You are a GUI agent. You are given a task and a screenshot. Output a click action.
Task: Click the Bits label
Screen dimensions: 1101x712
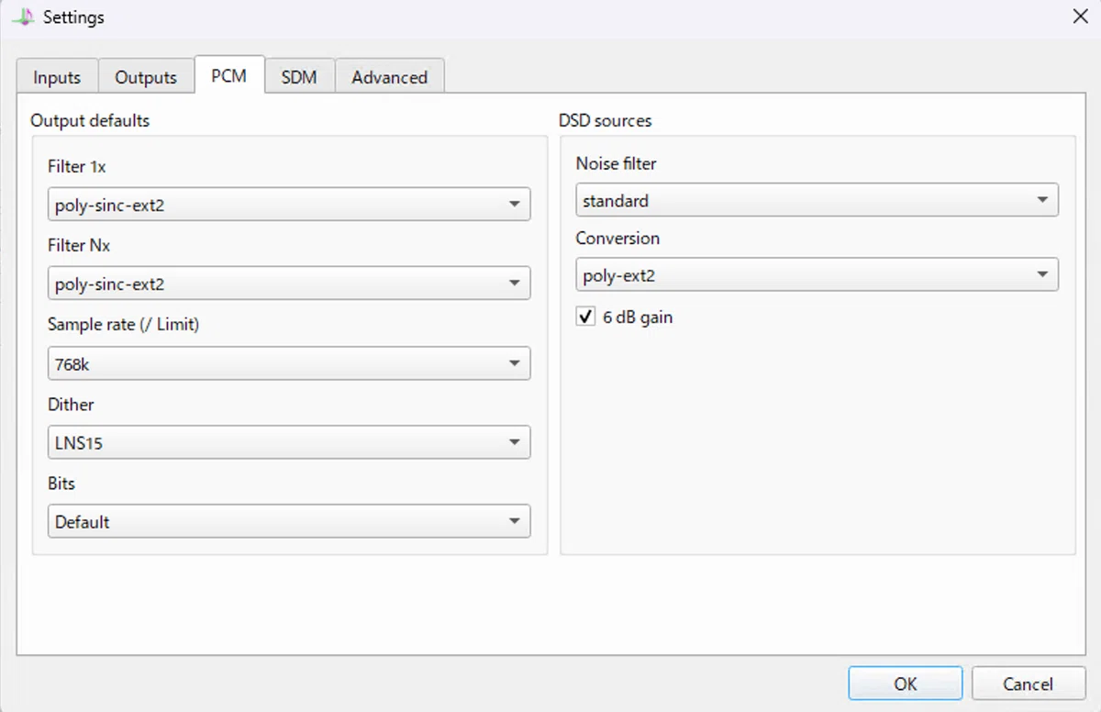(x=61, y=484)
